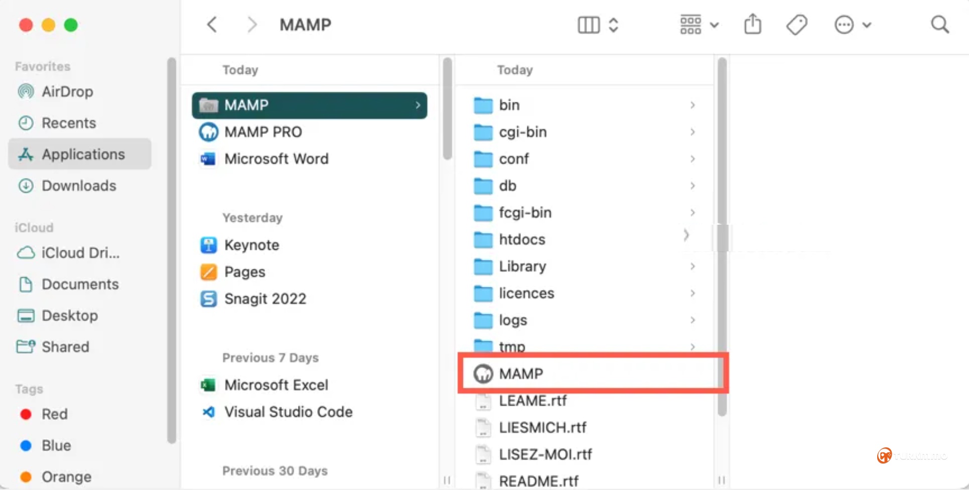Expand the bin folder chevron
This screenshot has width=969, height=490.
point(693,105)
